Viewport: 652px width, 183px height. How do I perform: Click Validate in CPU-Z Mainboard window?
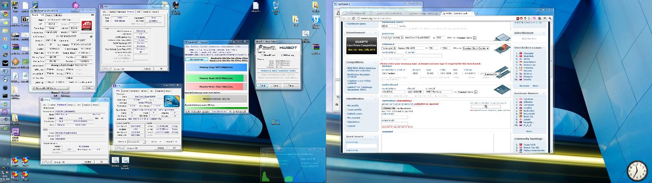pyautogui.click(x=87, y=162)
